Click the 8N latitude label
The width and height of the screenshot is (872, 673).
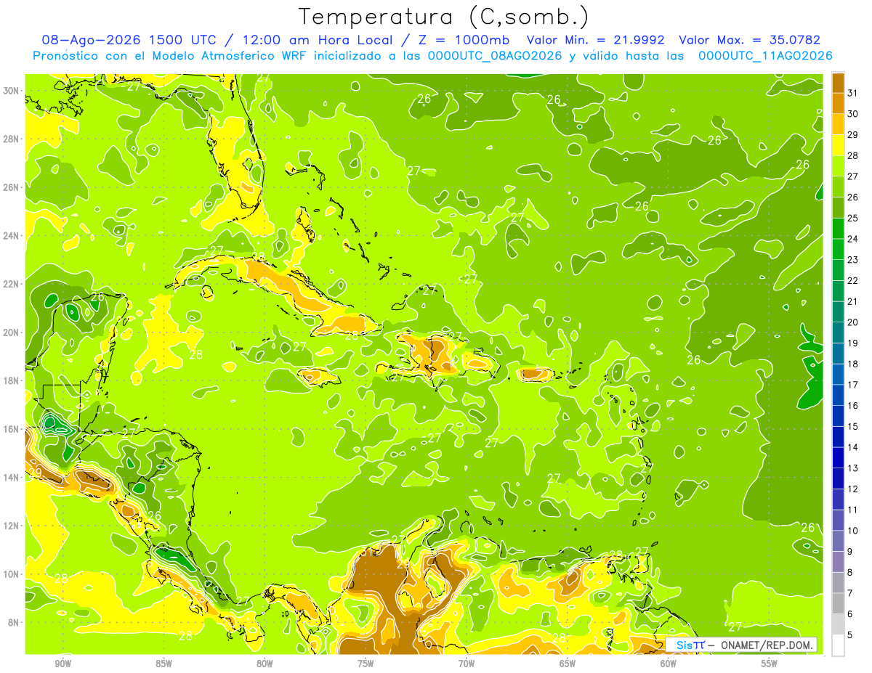[x=15, y=622]
